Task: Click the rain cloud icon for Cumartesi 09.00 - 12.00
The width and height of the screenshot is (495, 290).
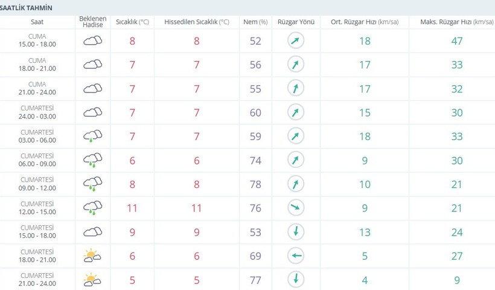Action: 93,184
